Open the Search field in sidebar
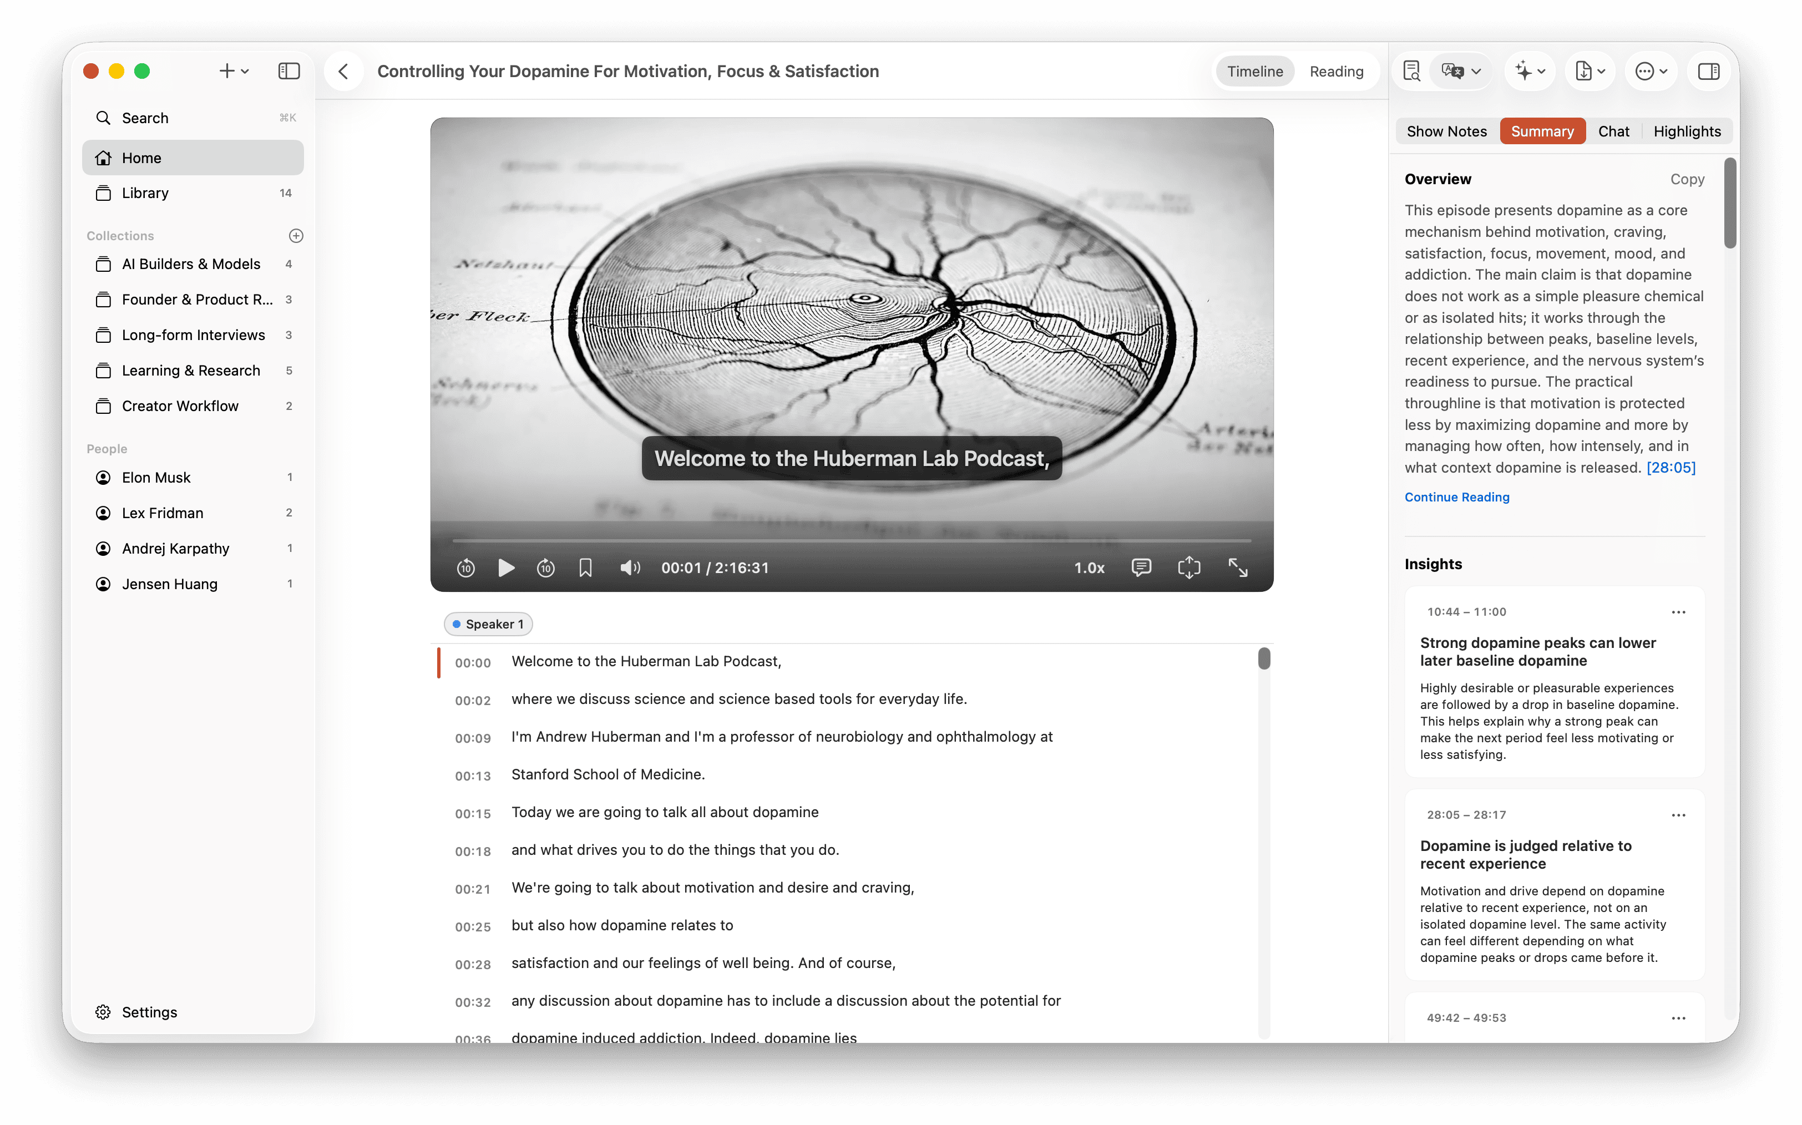The height and width of the screenshot is (1125, 1802). click(194, 118)
